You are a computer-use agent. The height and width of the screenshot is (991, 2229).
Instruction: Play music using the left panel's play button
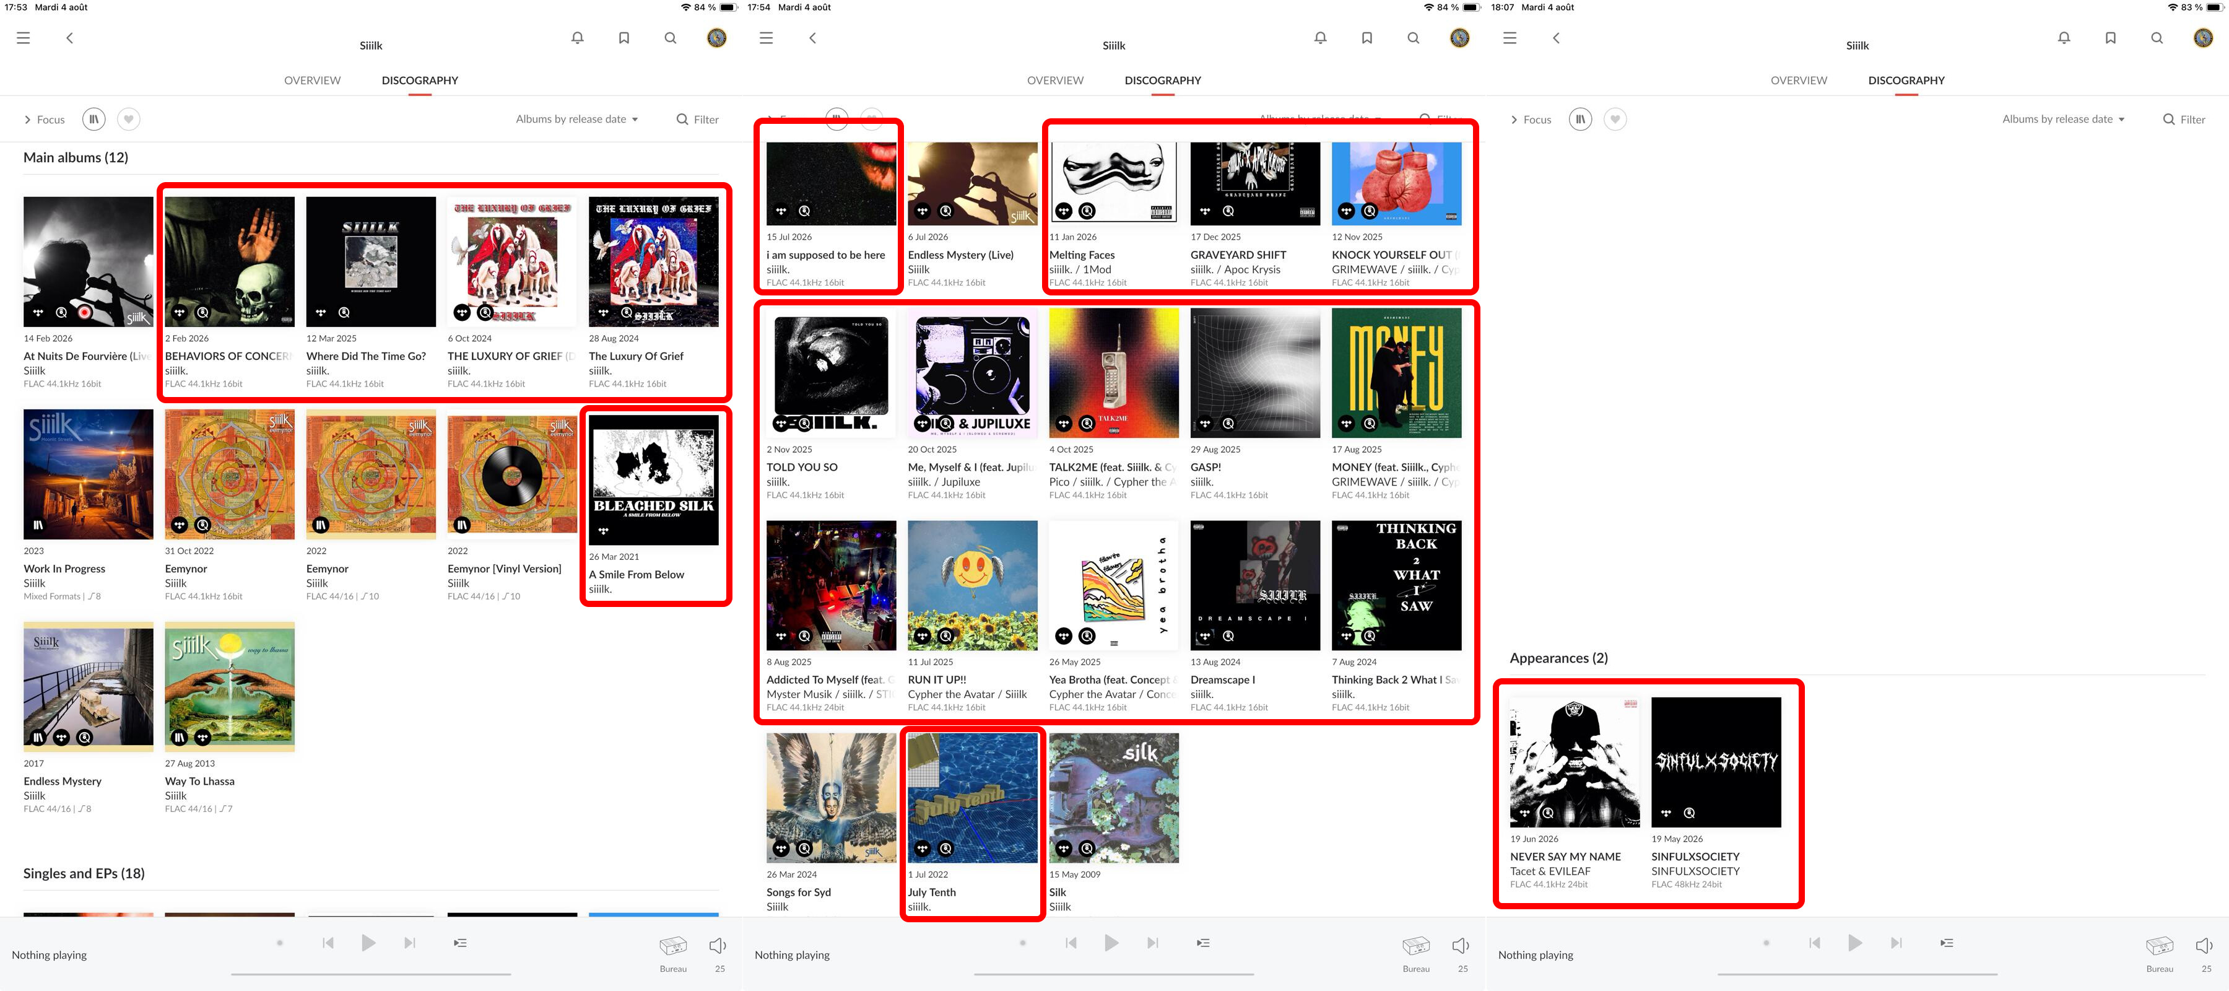pyautogui.click(x=368, y=943)
